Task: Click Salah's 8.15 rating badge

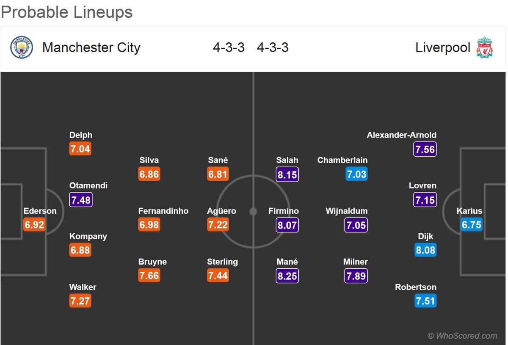Action: (287, 174)
